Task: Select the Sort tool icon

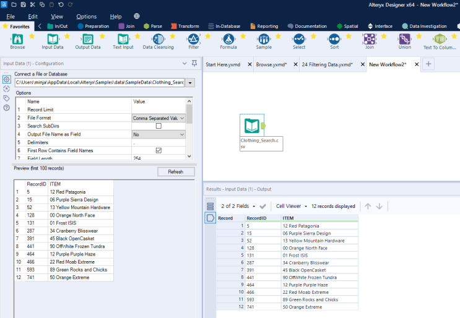Action: tap(334, 39)
